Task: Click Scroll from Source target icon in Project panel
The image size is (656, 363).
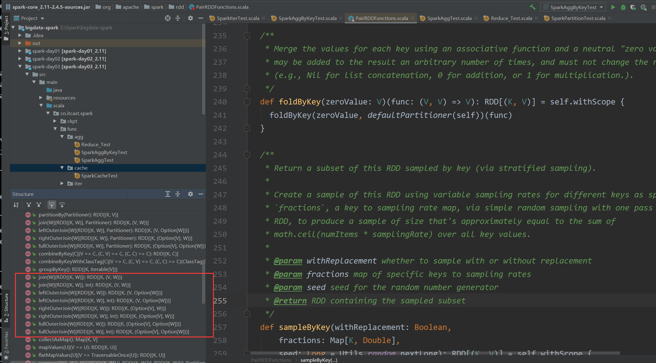Action: [168, 18]
